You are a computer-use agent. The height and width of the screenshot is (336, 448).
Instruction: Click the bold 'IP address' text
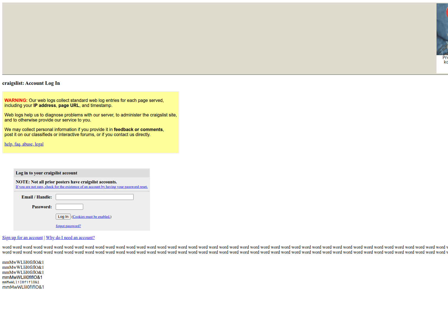pos(45,106)
